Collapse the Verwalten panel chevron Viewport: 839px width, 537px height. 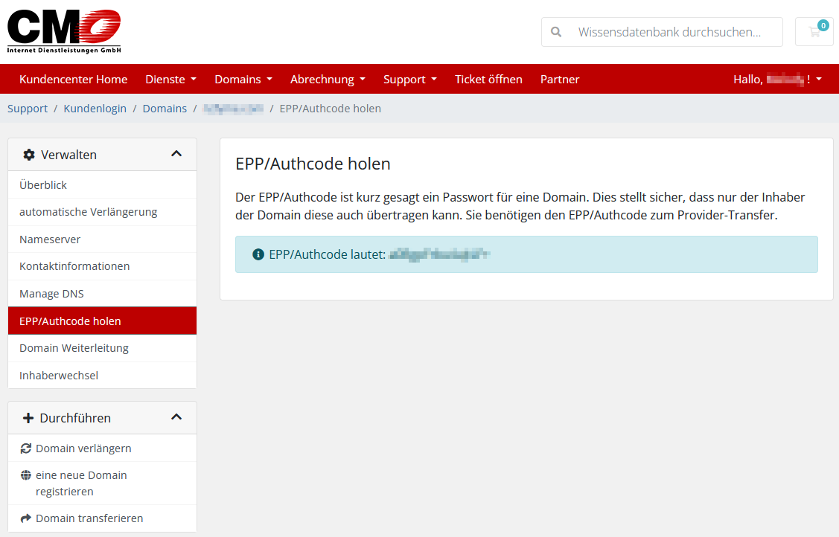(176, 154)
